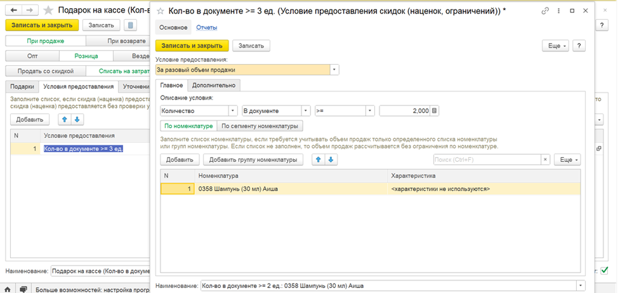This screenshot has height=293, width=618.
Task: Click the Номенклатура column header
Action: point(291,176)
